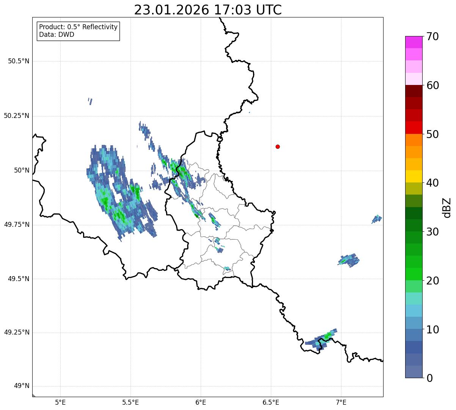Select the bright green swatch just above 20 dBZ

[x=414, y=274]
